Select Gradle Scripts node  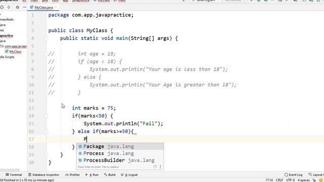click(x=7, y=57)
